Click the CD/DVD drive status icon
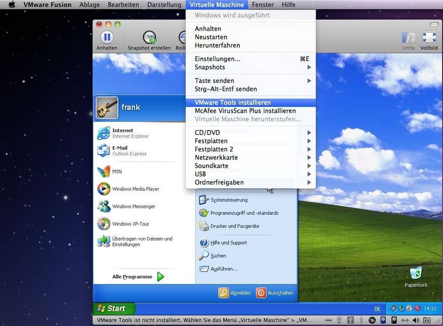 point(372,320)
